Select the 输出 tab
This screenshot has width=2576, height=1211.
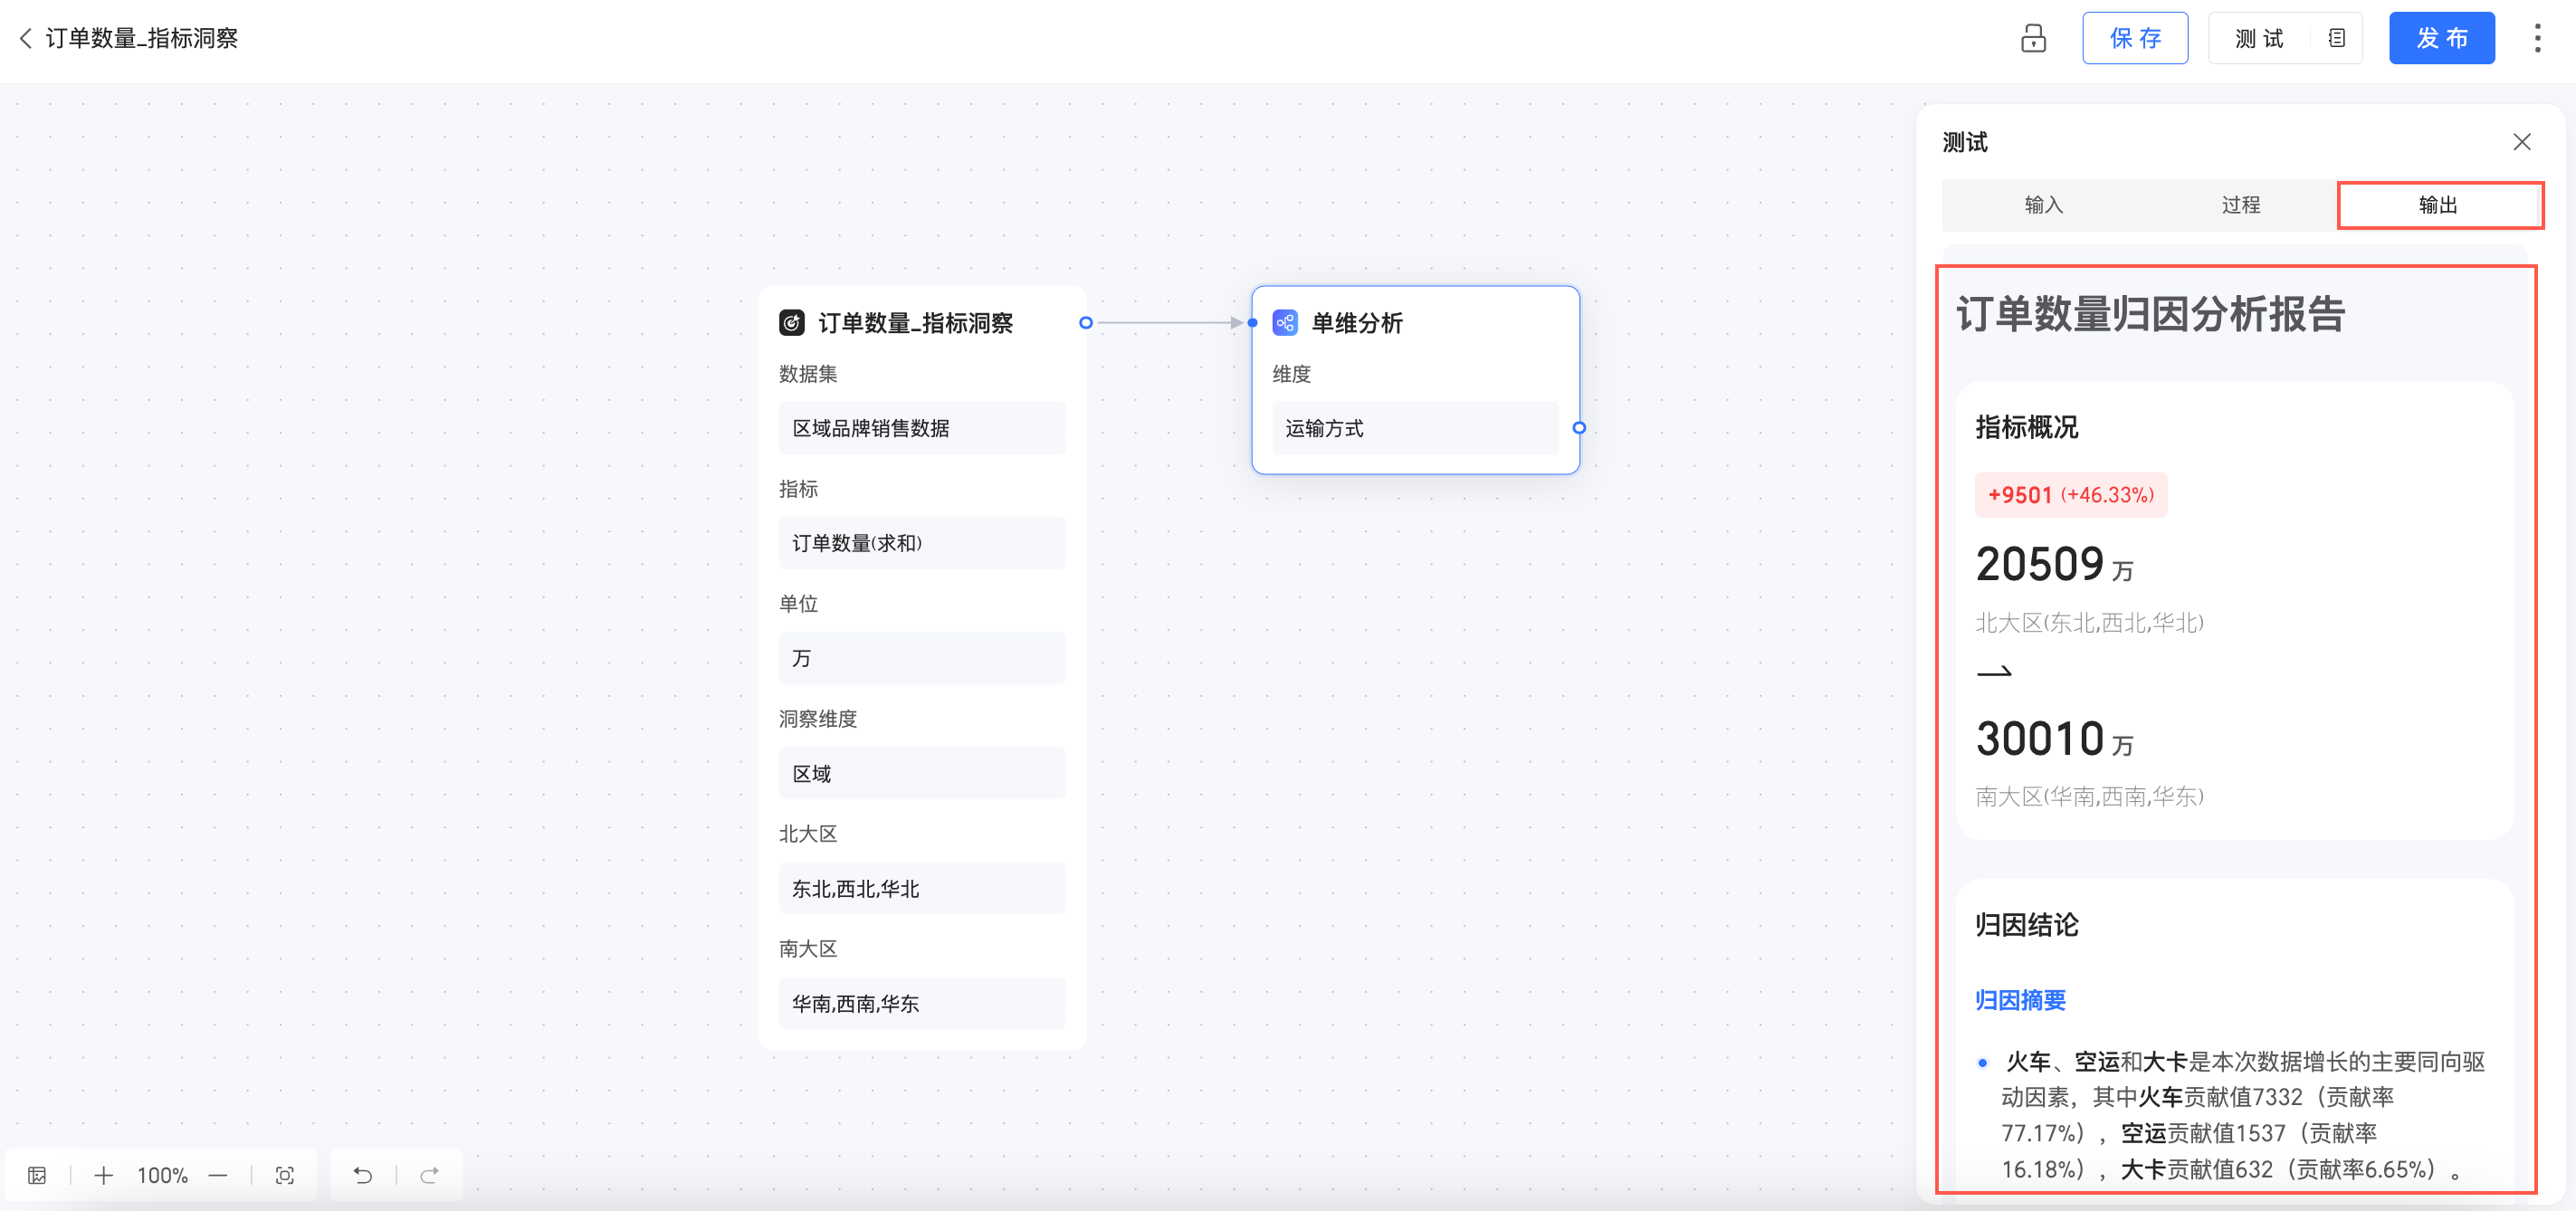(x=2438, y=205)
